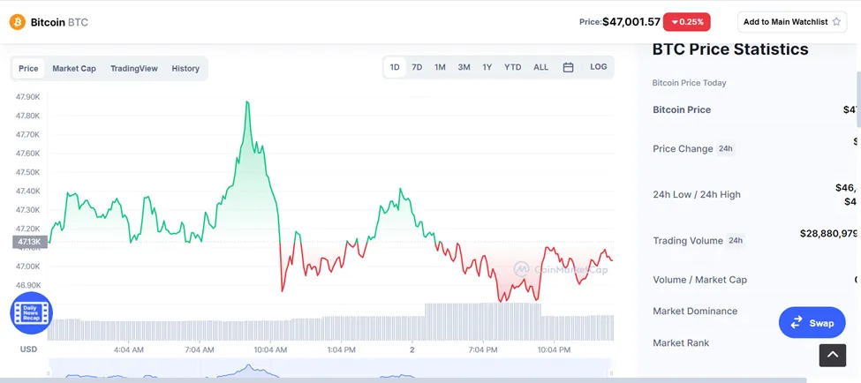Select the 1M time range

[x=440, y=67]
